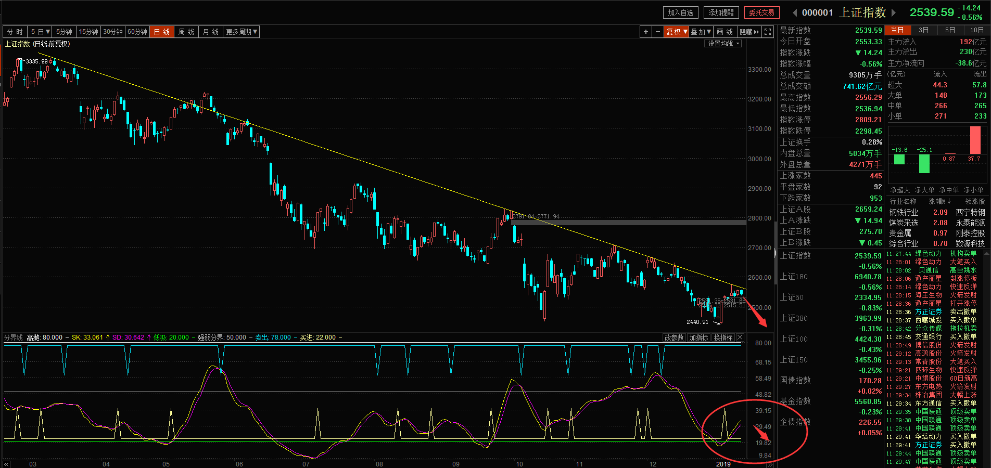Switch to 周线 weekly tab

tap(186, 32)
